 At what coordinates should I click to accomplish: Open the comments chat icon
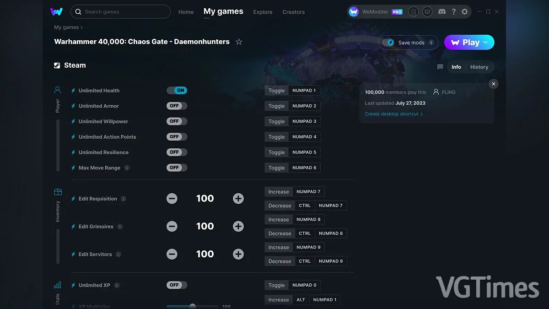click(x=440, y=67)
